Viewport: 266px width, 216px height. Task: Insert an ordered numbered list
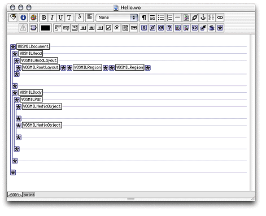169,18
